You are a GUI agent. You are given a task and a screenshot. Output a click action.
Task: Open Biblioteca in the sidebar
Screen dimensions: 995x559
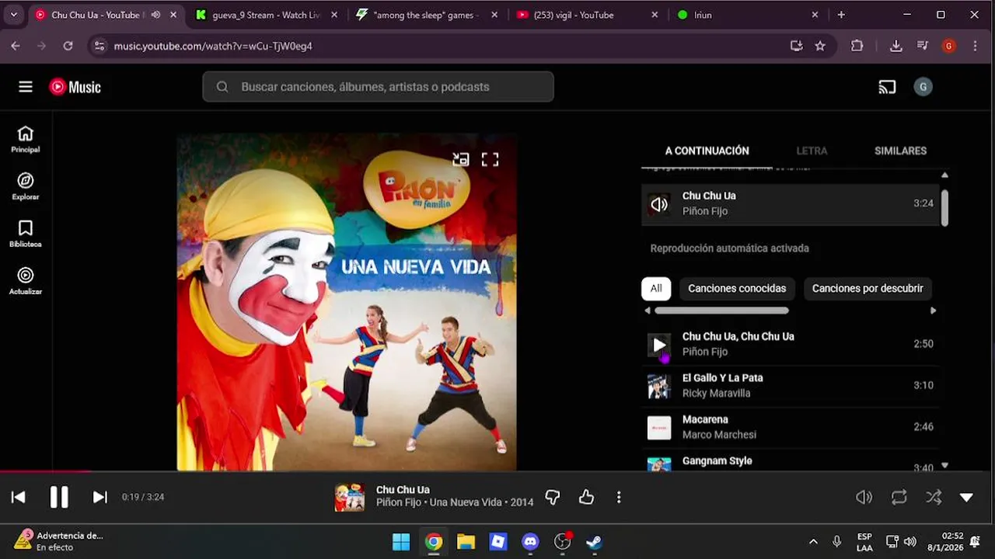click(26, 234)
